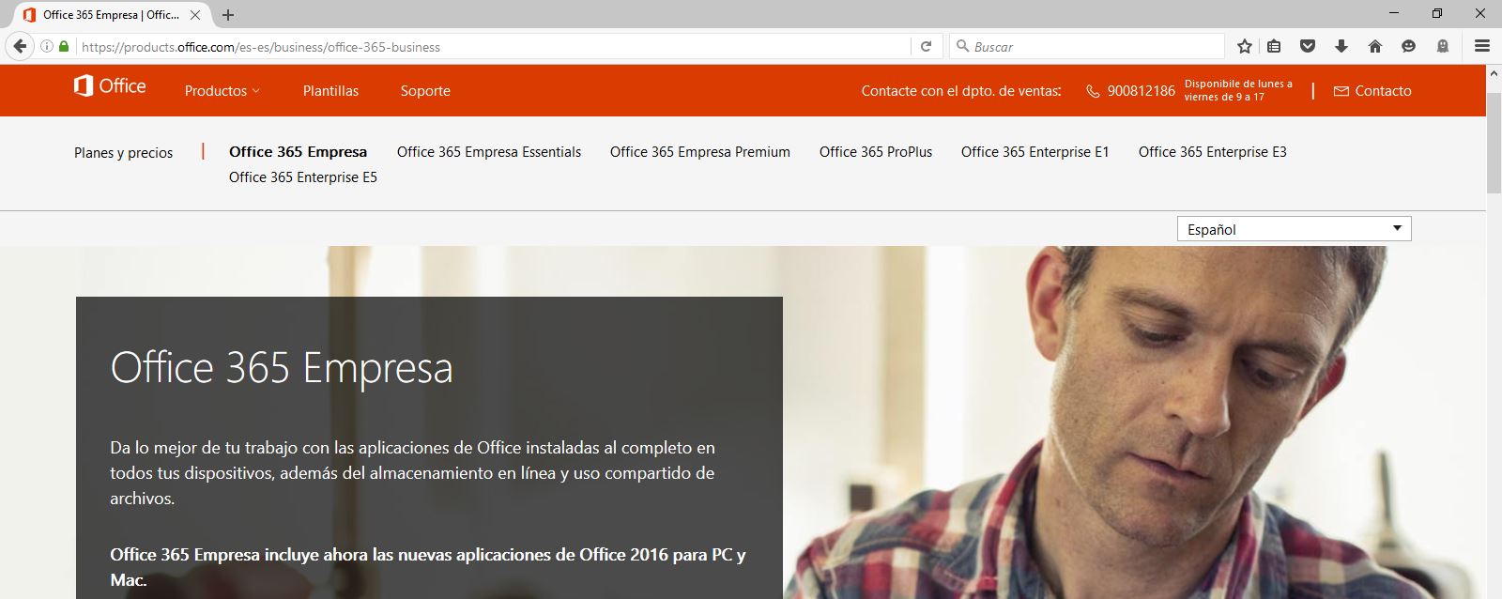The height and width of the screenshot is (599, 1502).
Task: Reload the page with refresh icon
Action: point(926,46)
